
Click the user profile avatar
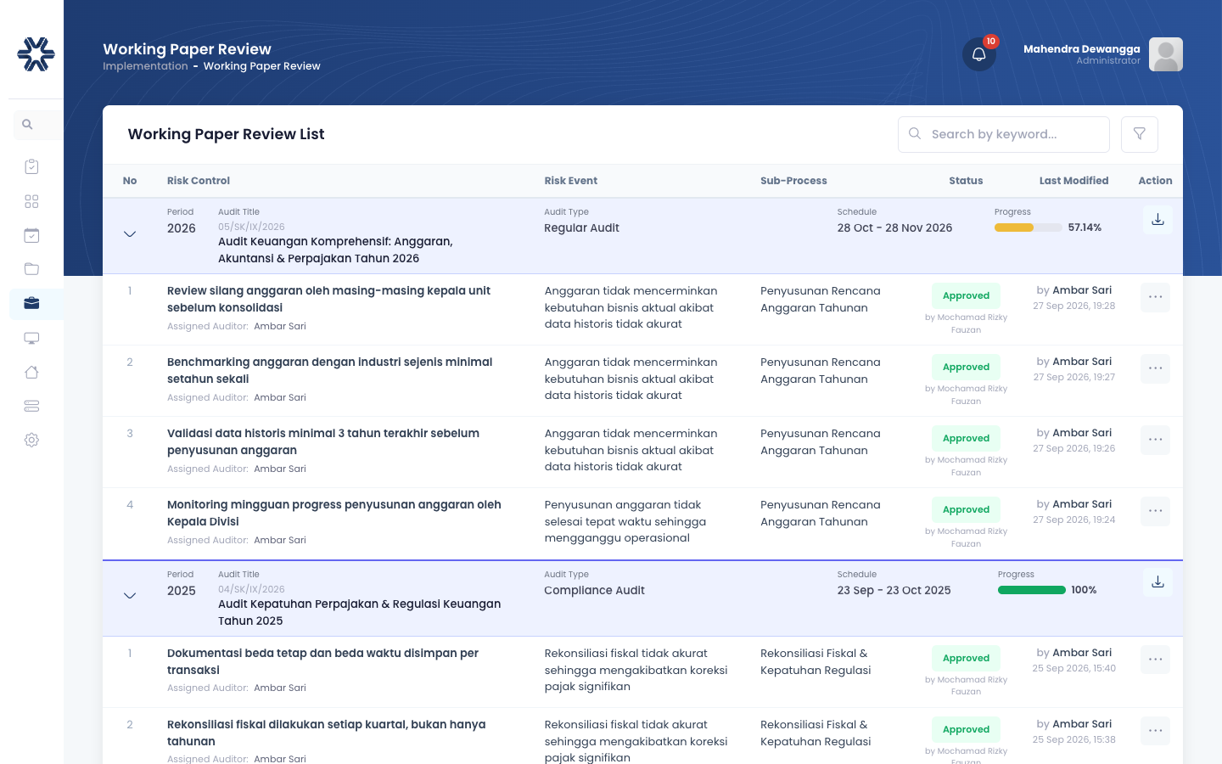pyautogui.click(x=1166, y=54)
